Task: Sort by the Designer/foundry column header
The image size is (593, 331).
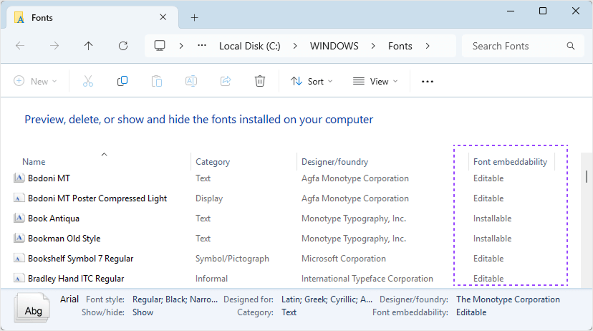Action: click(x=334, y=162)
